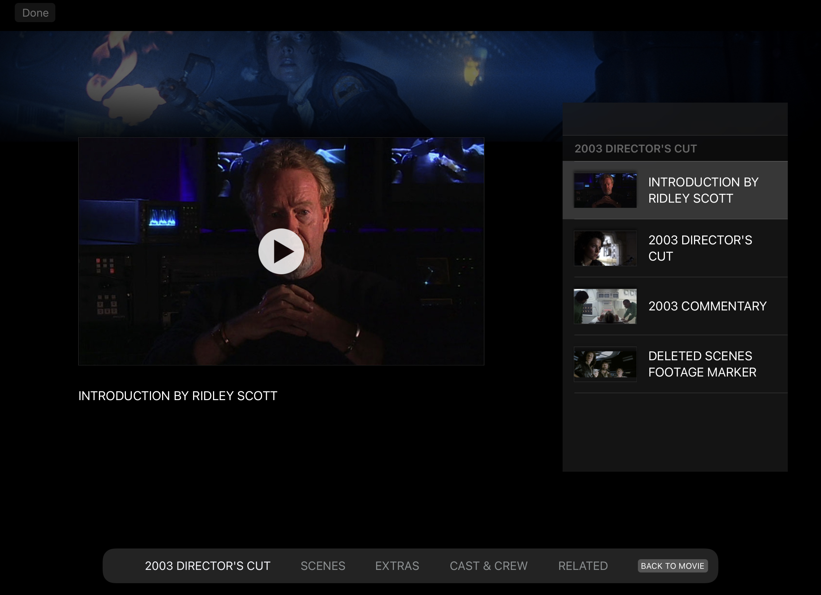The height and width of the screenshot is (595, 821).
Task: Open the Ridley Scott introduction thumbnail in sidebar
Action: pos(605,190)
